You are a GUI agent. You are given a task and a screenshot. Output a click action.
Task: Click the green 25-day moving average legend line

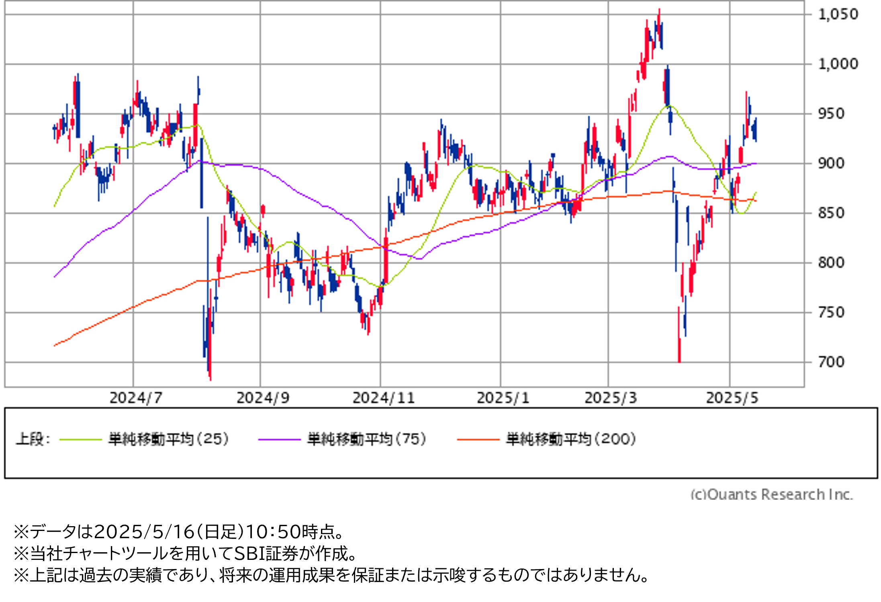(x=80, y=439)
